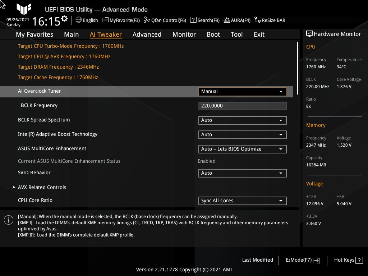Click the 09/26/2021 date display
The image size is (368, 276).
pos(18,20)
